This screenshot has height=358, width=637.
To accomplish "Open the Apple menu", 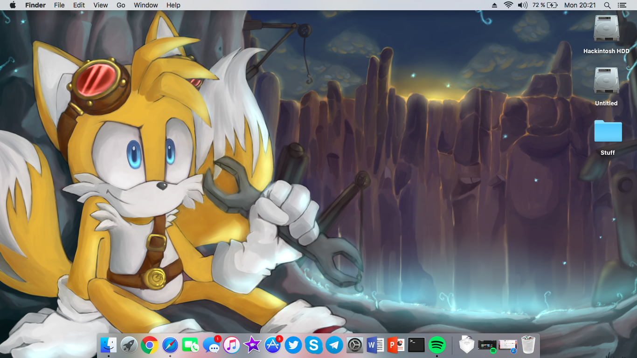I will [x=13, y=5].
